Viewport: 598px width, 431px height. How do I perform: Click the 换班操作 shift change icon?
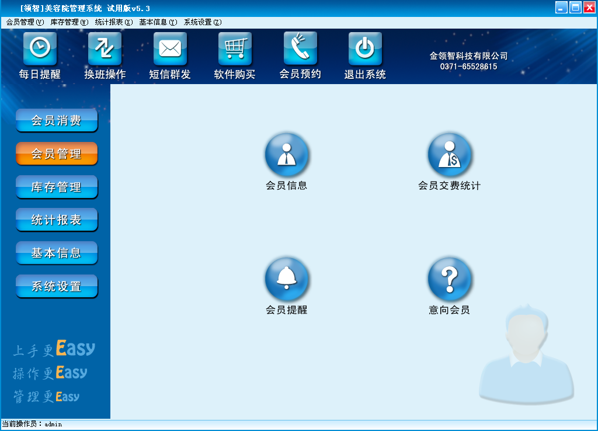pyautogui.click(x=105, y=48)
